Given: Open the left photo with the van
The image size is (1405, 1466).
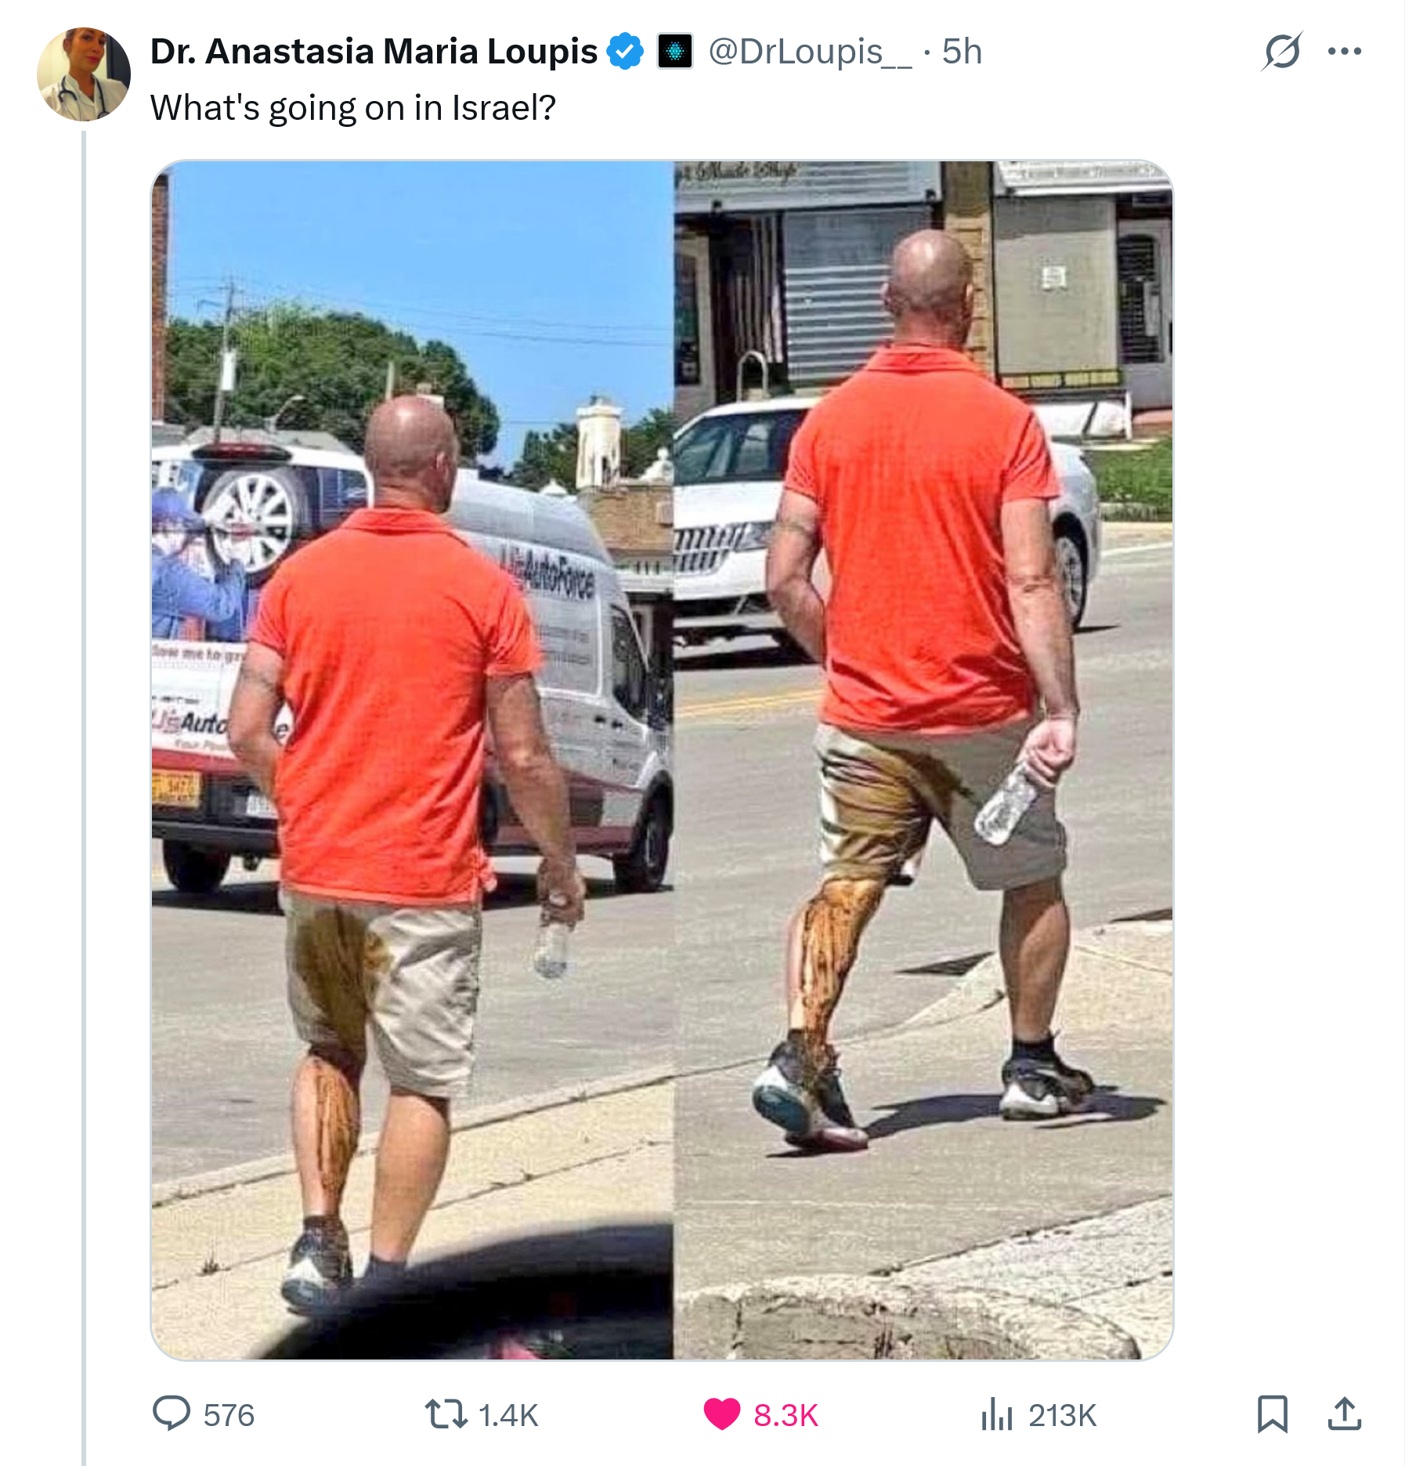Looking at the screenshot, I should (x=412, y=760).
